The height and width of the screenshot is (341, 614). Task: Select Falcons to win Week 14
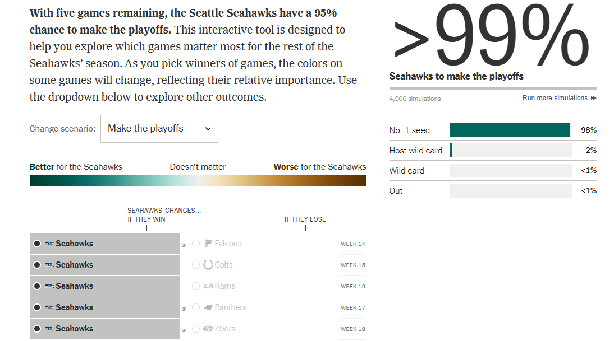[x=196, y=244]
